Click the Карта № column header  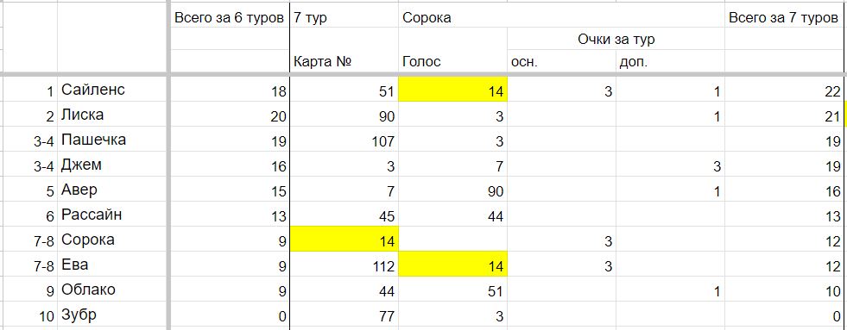pyautogui.click(x=344, y=61)
